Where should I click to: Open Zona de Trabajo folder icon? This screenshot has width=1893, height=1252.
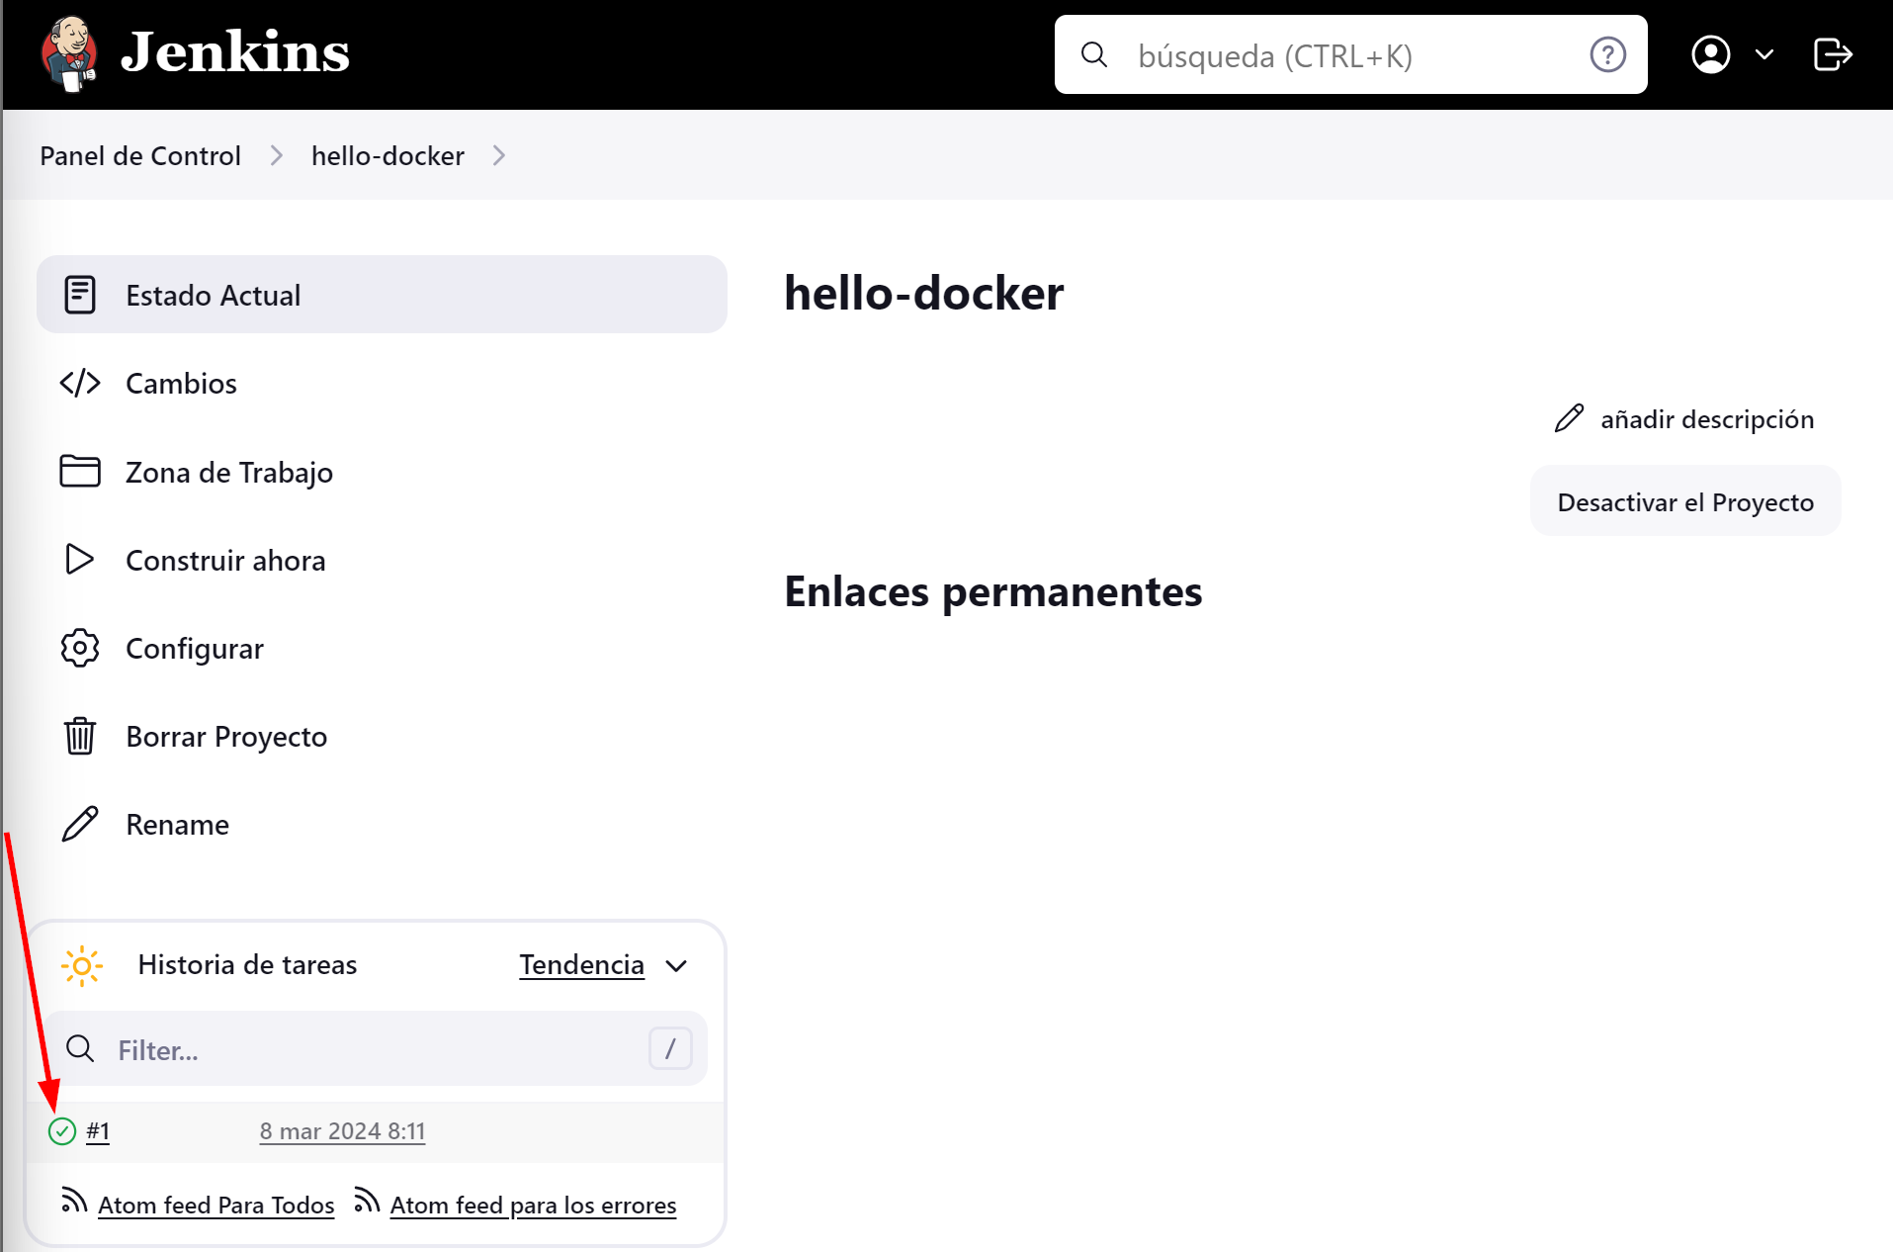pyautogui.click(x=79, y=472)
